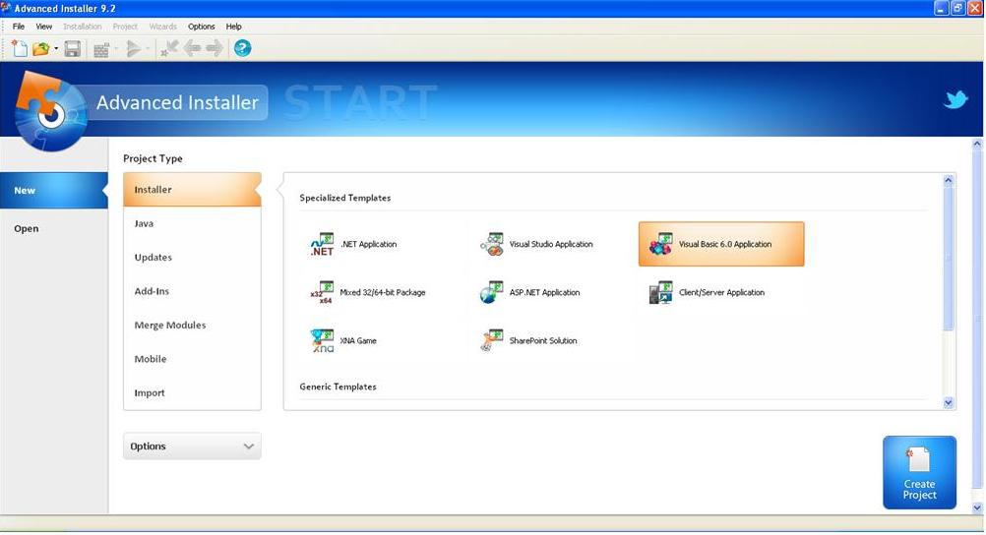Select the Visual Studio Application template
Image resolution: width=986 pixels, height=535 pixels.
[536, 244]
